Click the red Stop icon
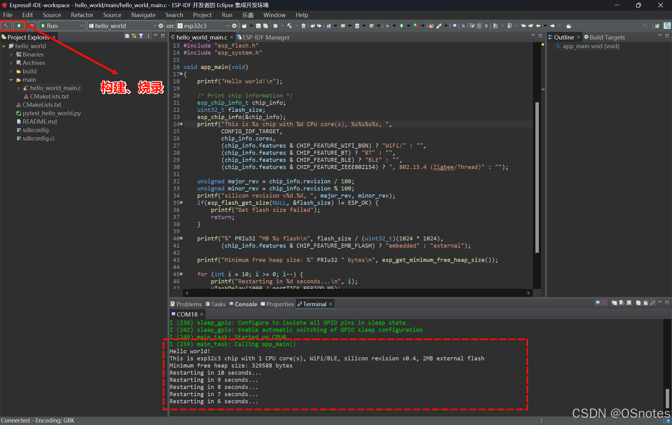Screen dimensions: 672x425 pyautogui.click(x=31, y=26)
